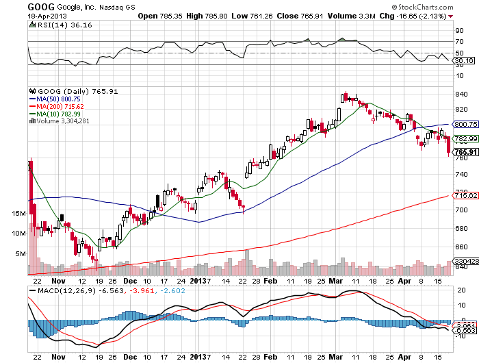Click the 782.99 green price tag on axis
The height and width of the screenshot is (363, 479).
point(465,139)
